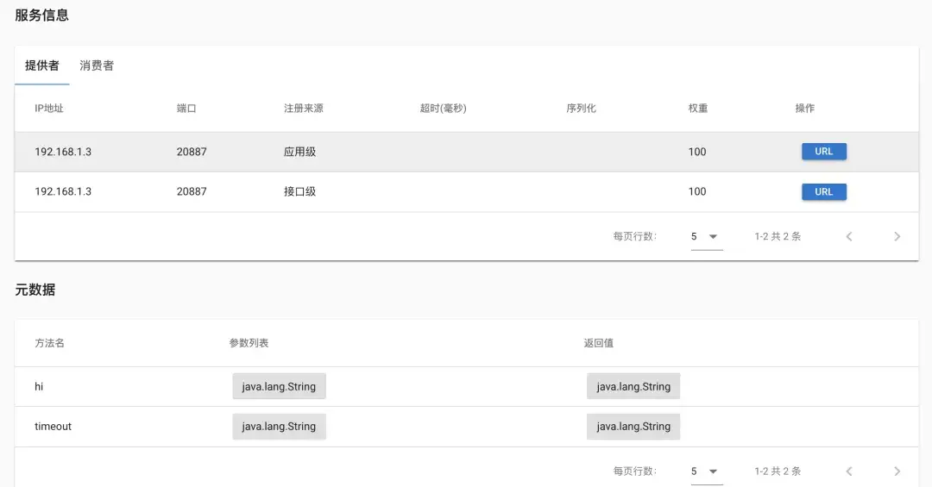This screenshot has height=487, width=932.
Task: Go to previous page in service info table
Action: (849, 236)
